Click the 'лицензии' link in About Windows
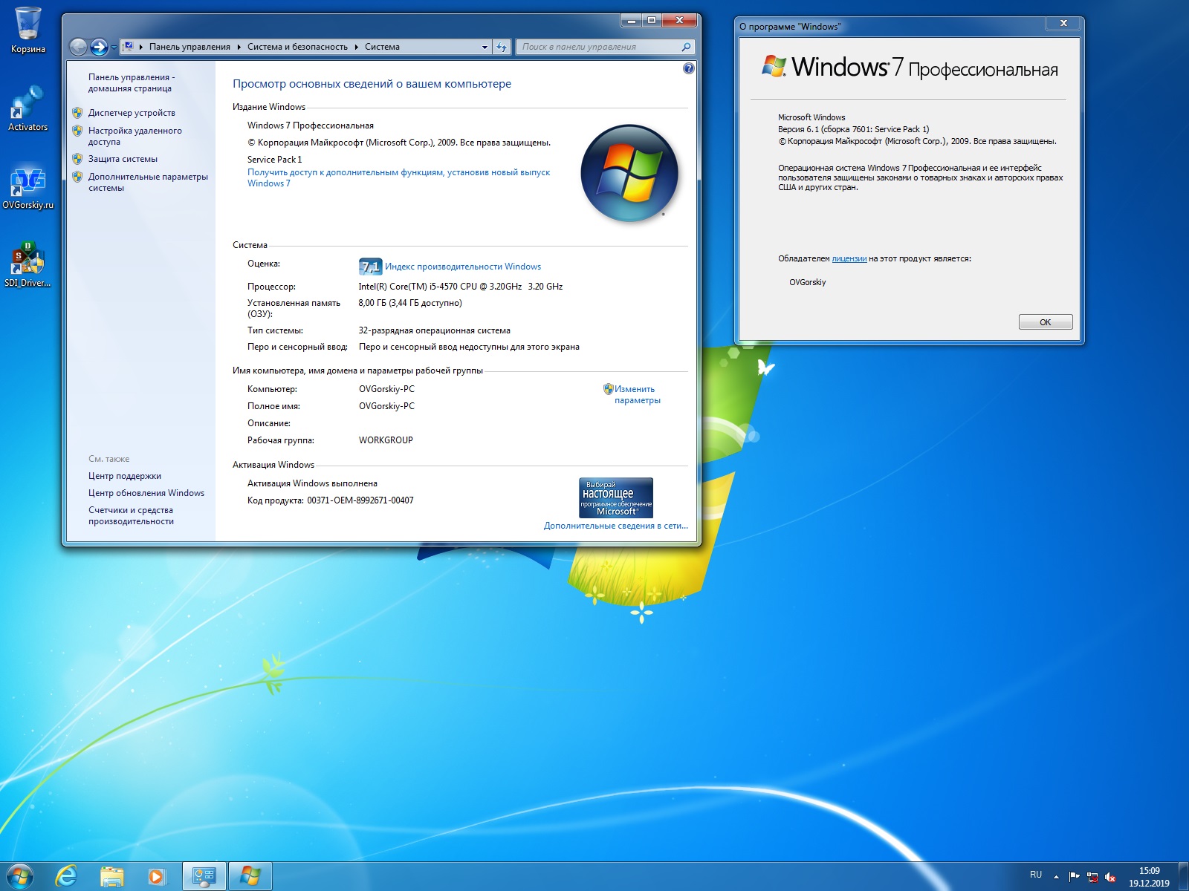 point(849,258)
